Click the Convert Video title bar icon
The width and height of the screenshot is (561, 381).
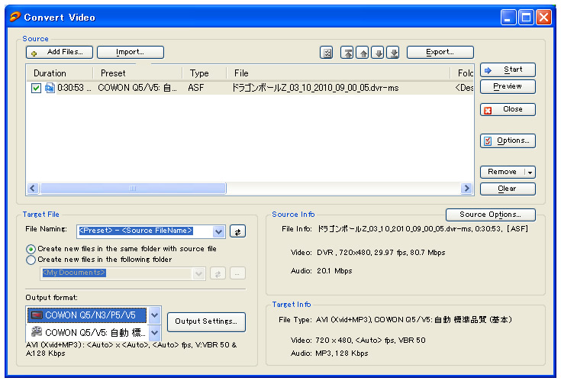15,17
